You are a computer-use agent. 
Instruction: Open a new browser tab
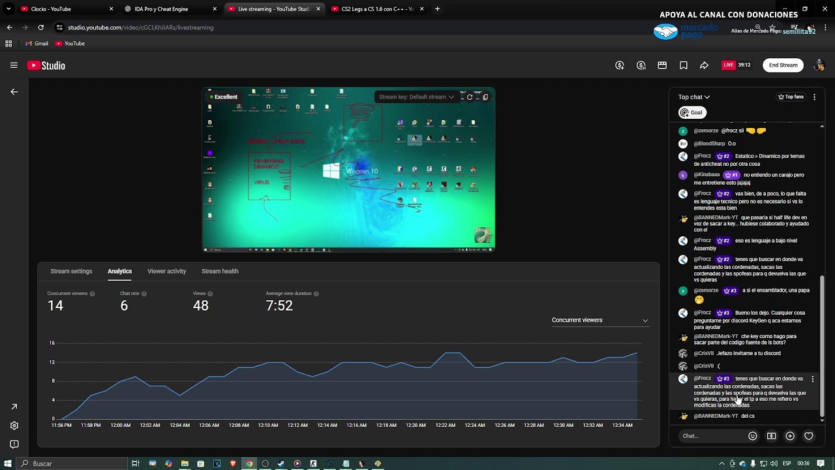click(x=437, y=9)
